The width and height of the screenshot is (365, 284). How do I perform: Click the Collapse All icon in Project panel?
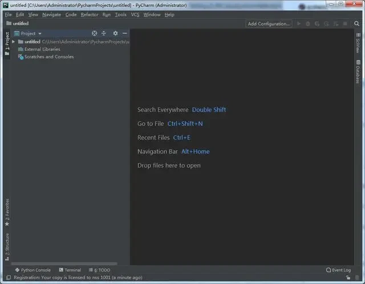104,34
